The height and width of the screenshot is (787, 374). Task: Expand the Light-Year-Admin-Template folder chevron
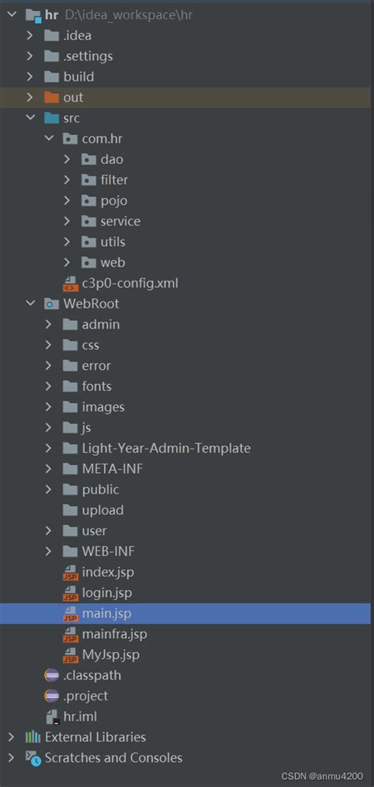49,448
